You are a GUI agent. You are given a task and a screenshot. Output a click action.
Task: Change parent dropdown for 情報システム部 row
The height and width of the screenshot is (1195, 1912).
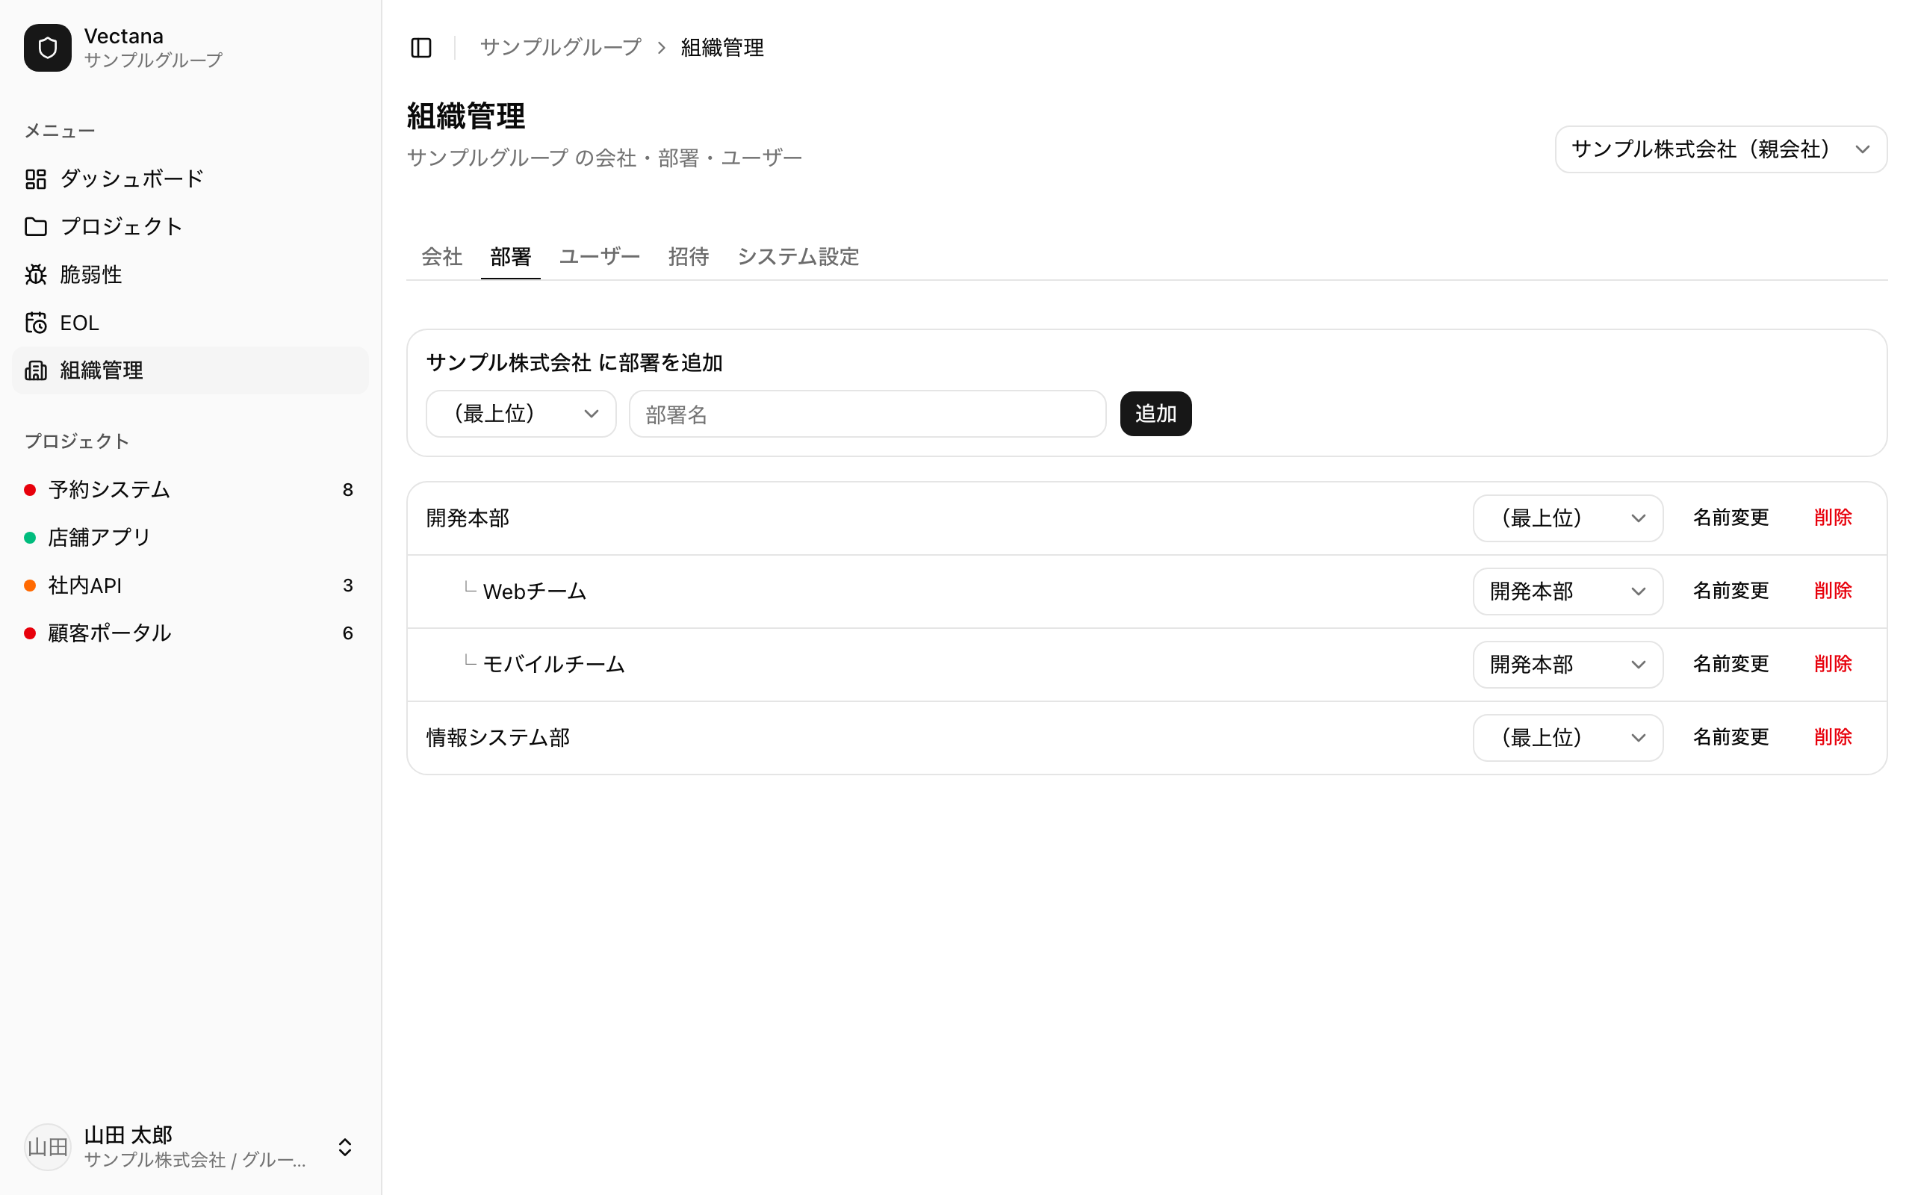coord(1568,737)
